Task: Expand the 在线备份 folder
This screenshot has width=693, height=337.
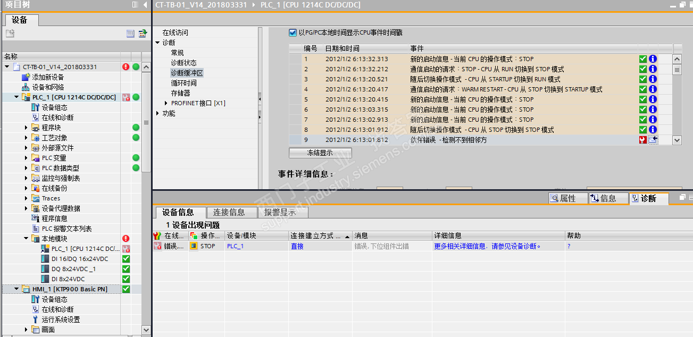Action: 27,188
